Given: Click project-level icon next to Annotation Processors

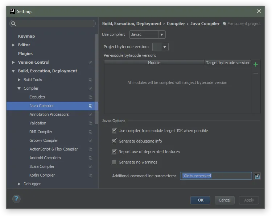Looking at the screenshot, I should pyautogui.click(x=90, y=114).
